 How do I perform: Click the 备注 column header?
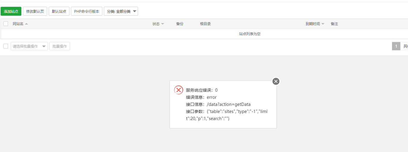[334, 24]
